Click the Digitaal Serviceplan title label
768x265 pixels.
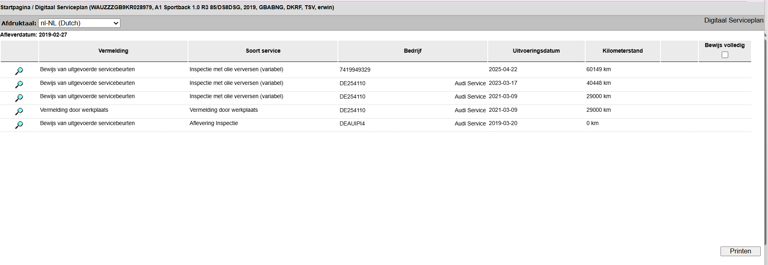click(733, 20)
